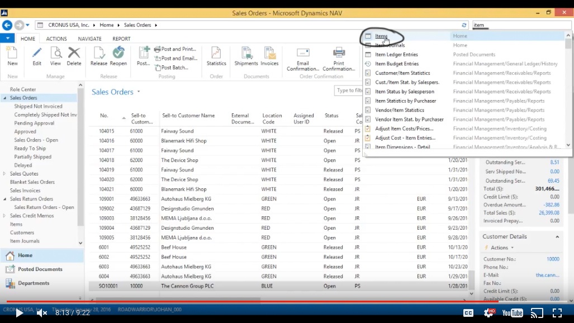Image resolution: width=574 pixels, height=323 pixels.
Task: Collapse the Sales Return Orders node
Action: [x=5, y=199]
